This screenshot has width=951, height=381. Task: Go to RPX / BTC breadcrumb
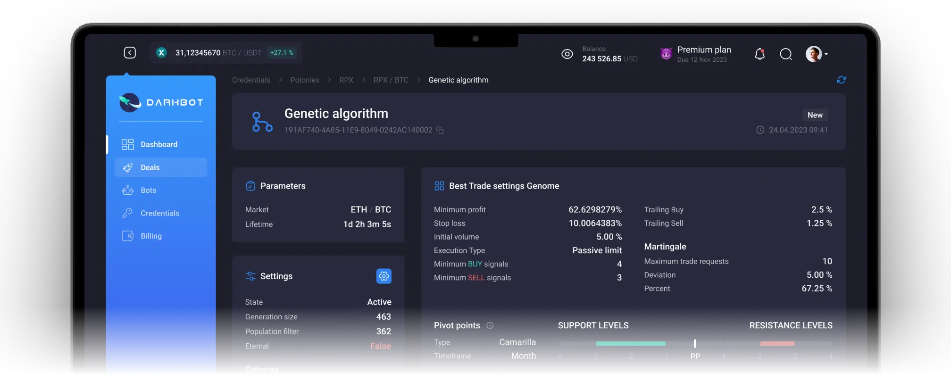[x=391, y=80]
